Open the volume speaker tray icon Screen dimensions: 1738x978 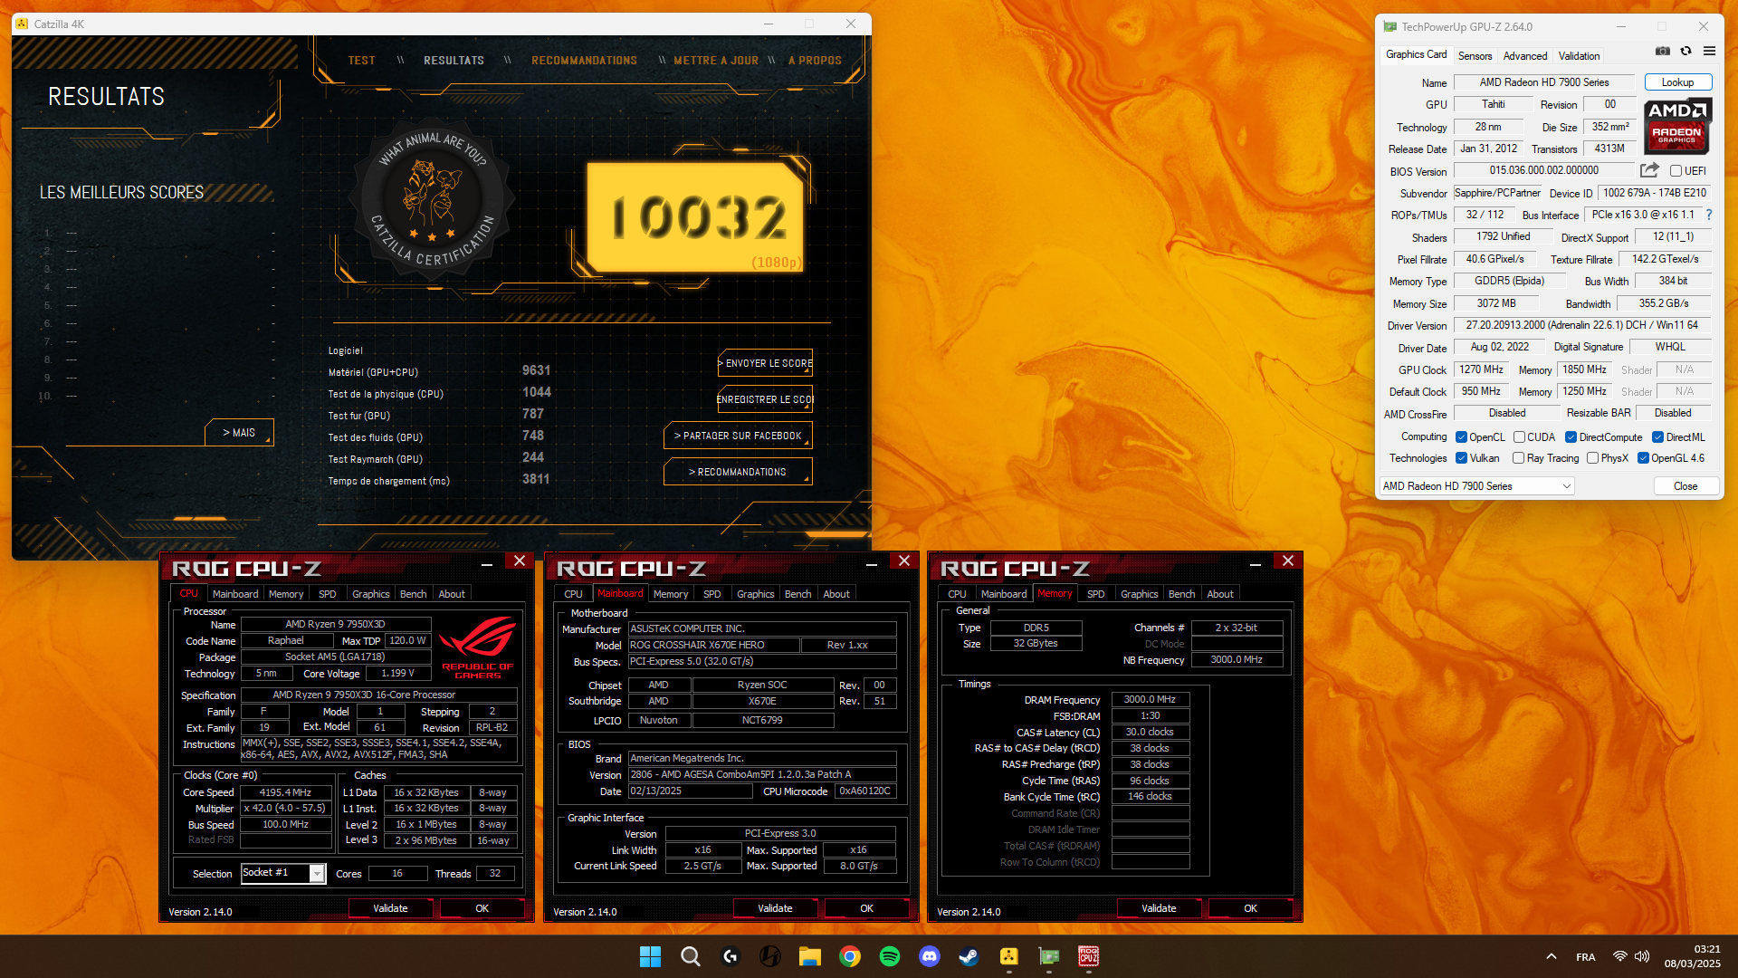pos(1643,956)
